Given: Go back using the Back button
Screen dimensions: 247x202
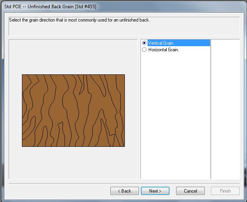Looking at the screenshot, I should pyautogui.click(x=124, y=191).
